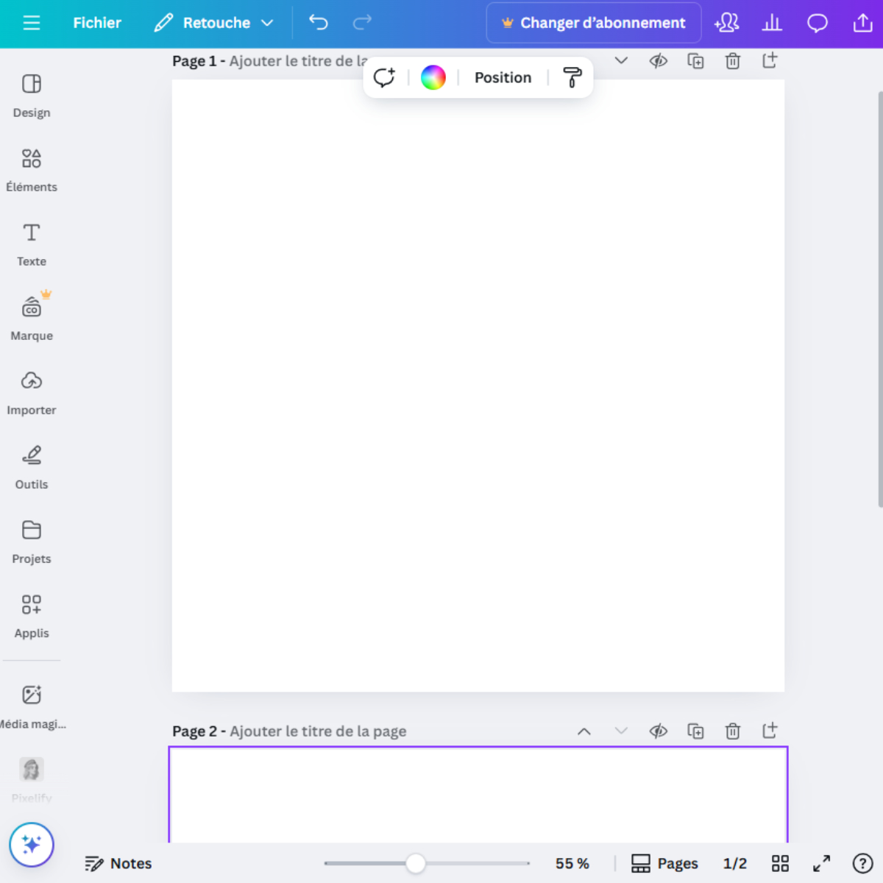This screenshot has width=883, height=883.
Task: Open the Outils panel
Action: point(32,467)
